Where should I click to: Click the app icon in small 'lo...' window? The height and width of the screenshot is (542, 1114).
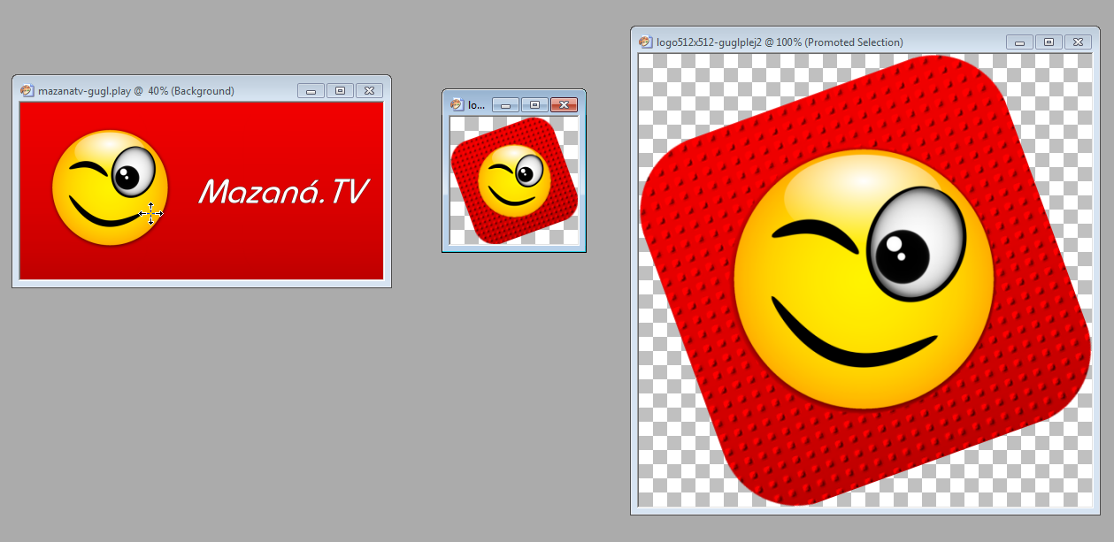point(457,104)
